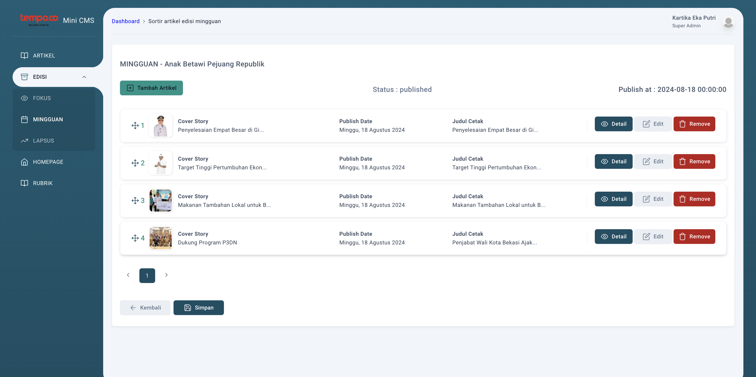Click the user avatar icon top right
Image resolution: width=756 pixels, height=377 pixels.
[728, 22]
